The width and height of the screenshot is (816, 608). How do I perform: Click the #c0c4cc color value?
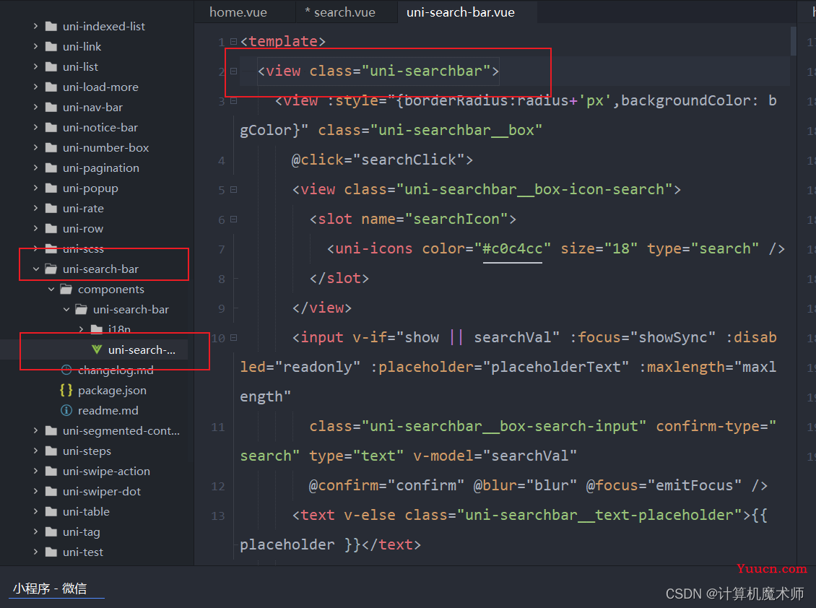click(513, 249)
